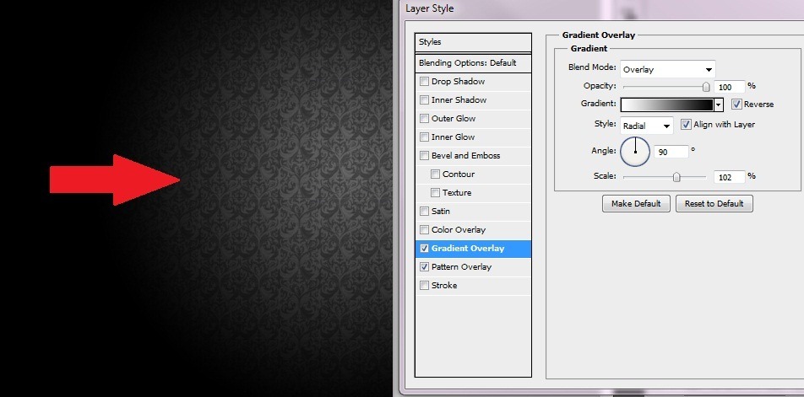
Task: Select the Styles list header
Action: click(473, 42)
